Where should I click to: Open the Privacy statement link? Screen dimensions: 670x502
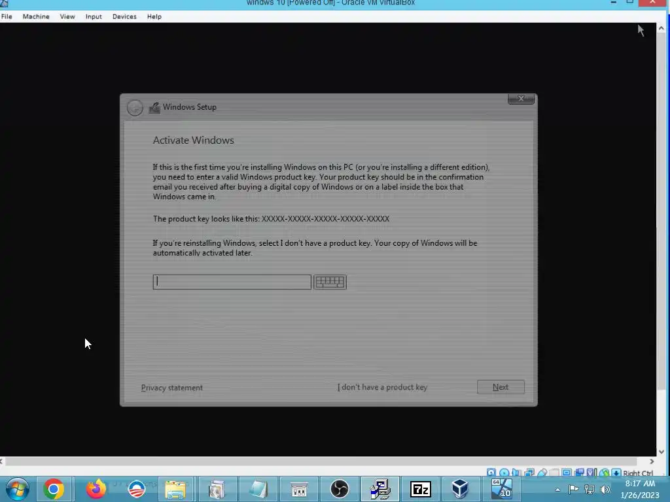tap(172, 388)
